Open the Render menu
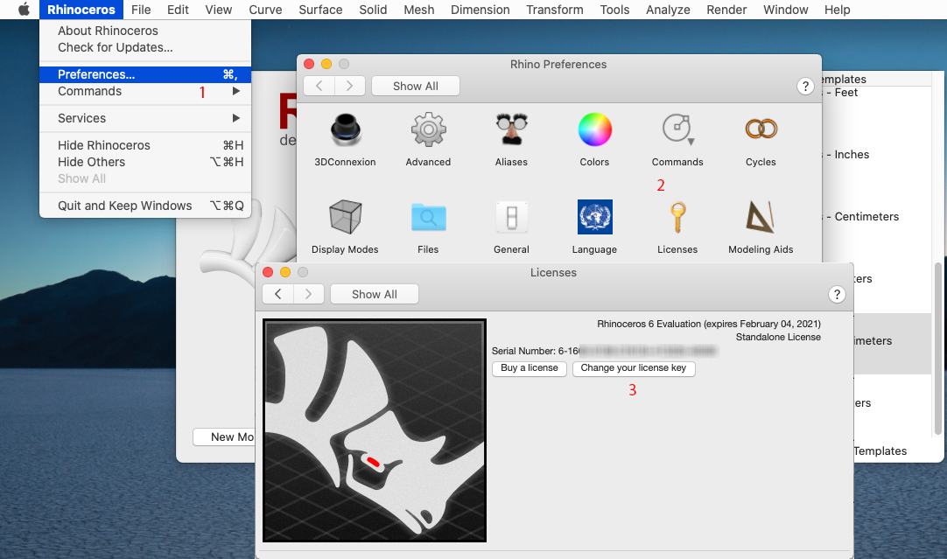947x559 pixels. coord(726,10)
